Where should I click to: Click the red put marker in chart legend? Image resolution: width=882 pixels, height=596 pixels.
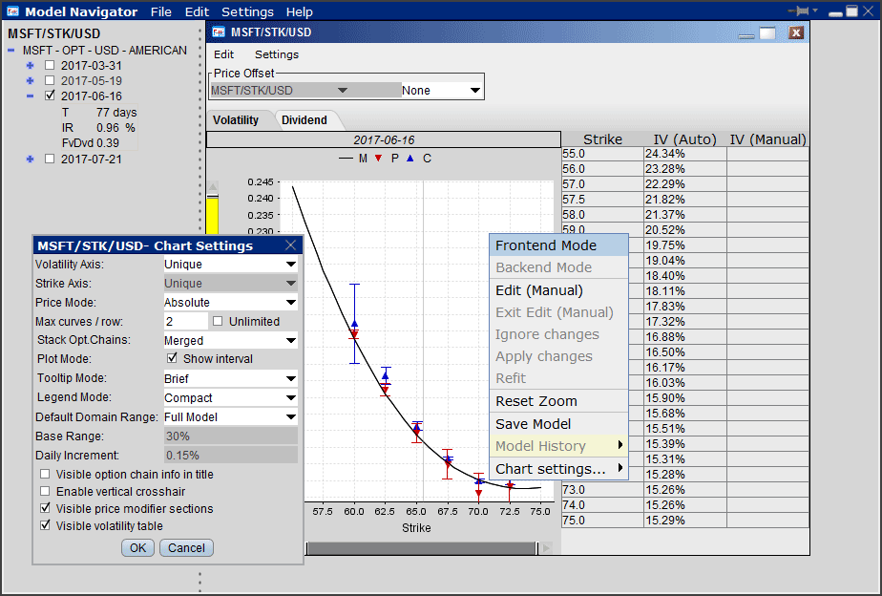pos(379,159)
